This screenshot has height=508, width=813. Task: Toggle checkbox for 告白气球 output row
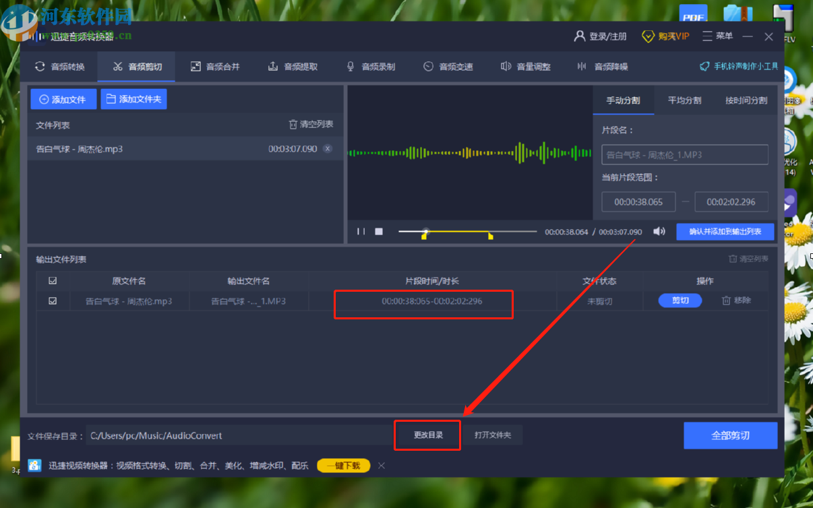point(53,301)
